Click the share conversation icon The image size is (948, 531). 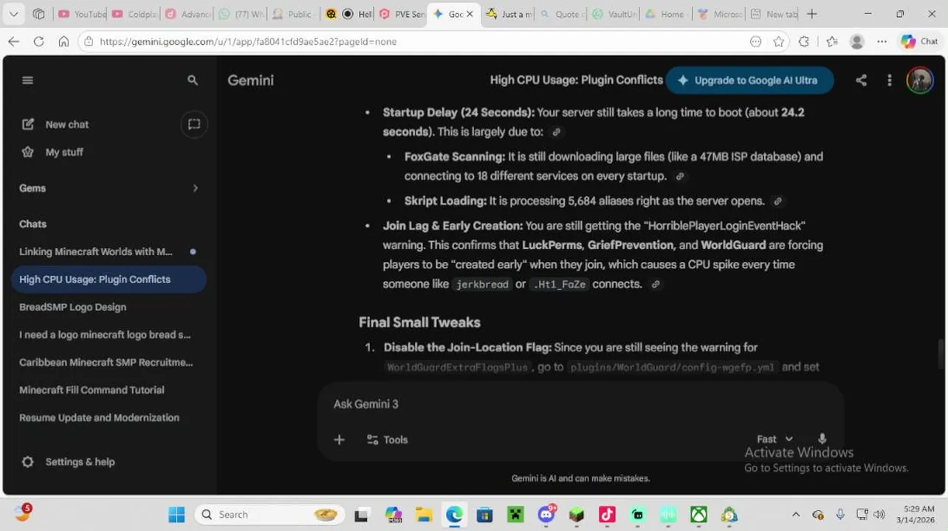tap(861, 80)
